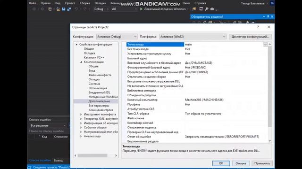Expand the Генератор XML-документов node

81,119
